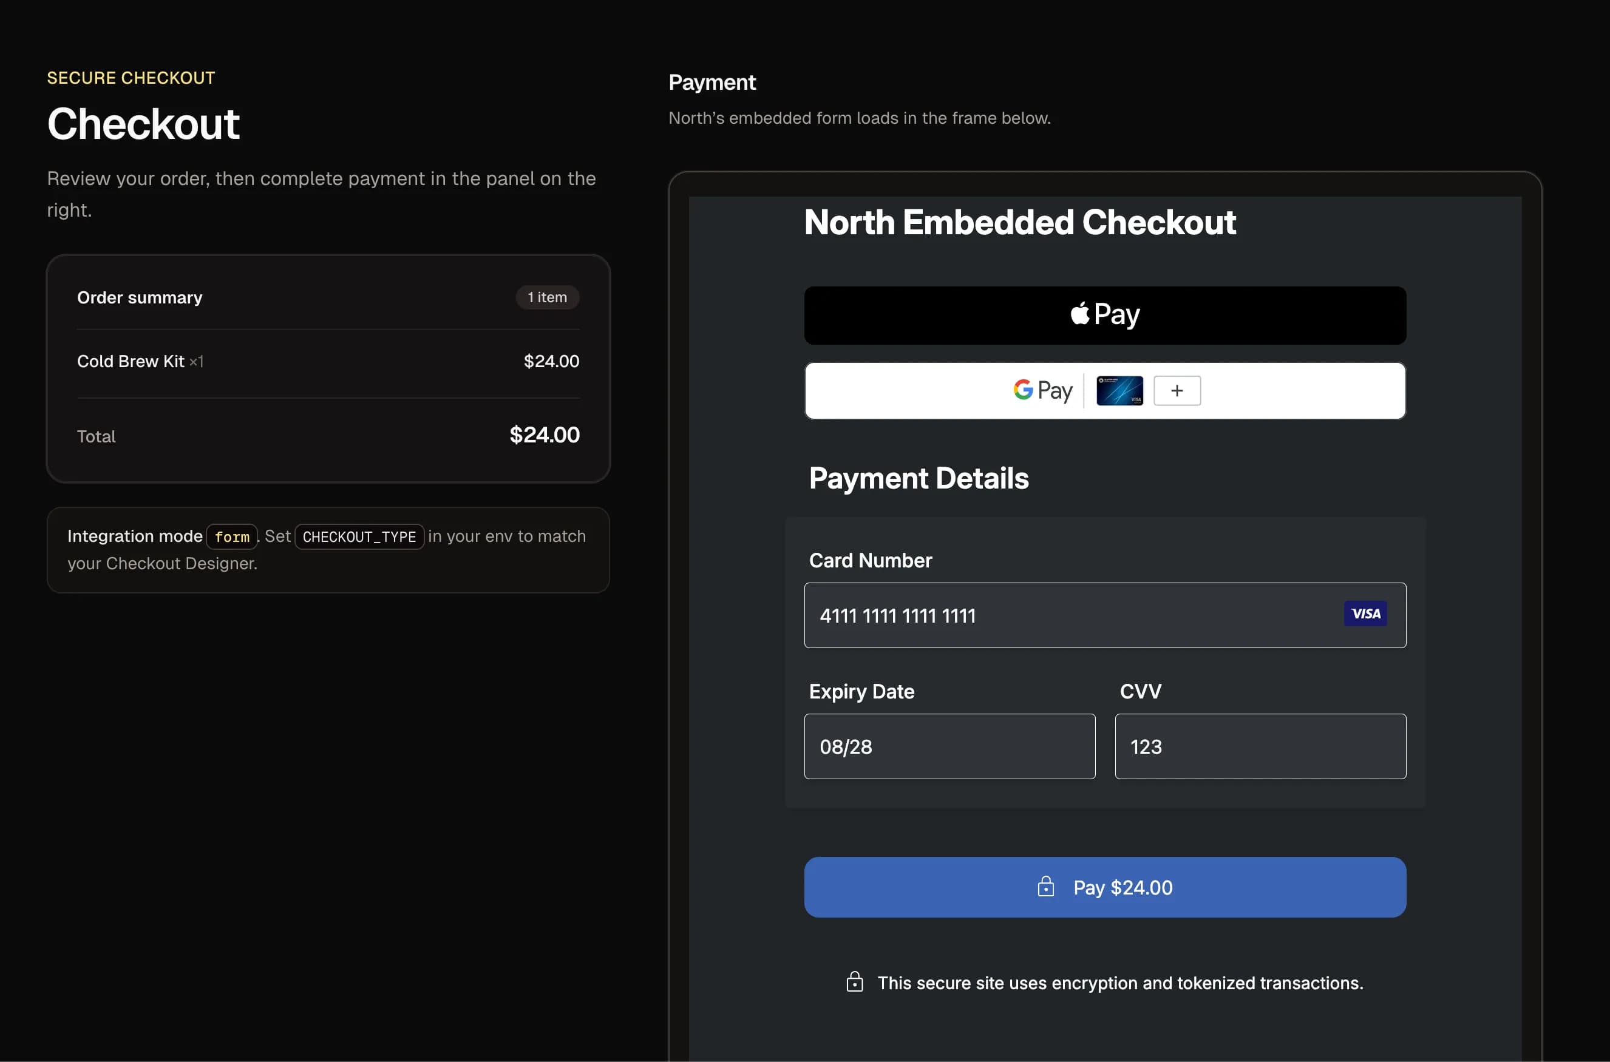Image resolution: width=1610 pixels, height=1062 pixels.
Task: Select the form code chip in integration note
Action: [233, 536]
